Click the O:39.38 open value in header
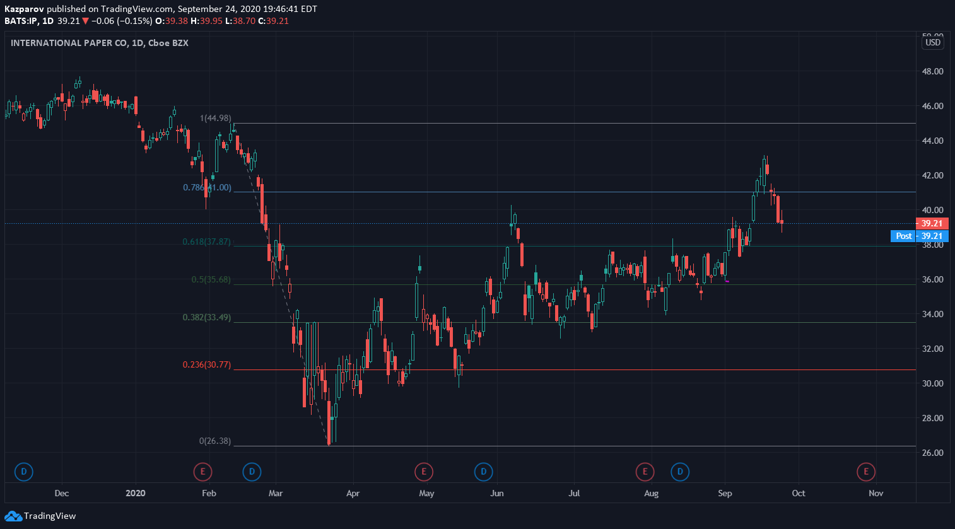The image size is (955, 529). click(172, 21)
